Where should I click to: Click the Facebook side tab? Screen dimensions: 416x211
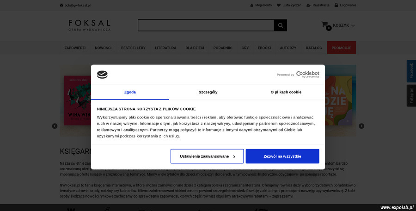411,71
